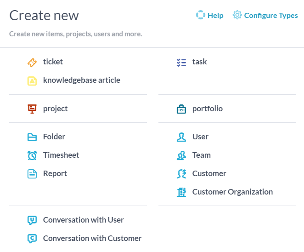Click the Timesheet alarm clock icon
Viewport: 304px width, 252px height.
32,155
